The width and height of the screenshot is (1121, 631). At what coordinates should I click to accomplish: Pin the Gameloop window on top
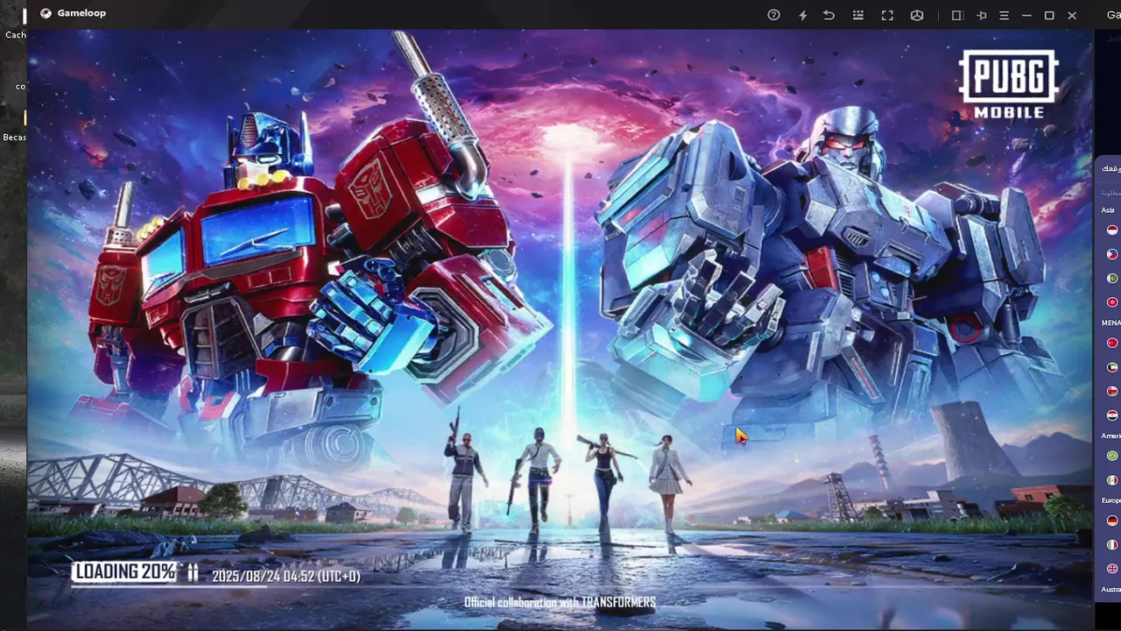[981, 15]
